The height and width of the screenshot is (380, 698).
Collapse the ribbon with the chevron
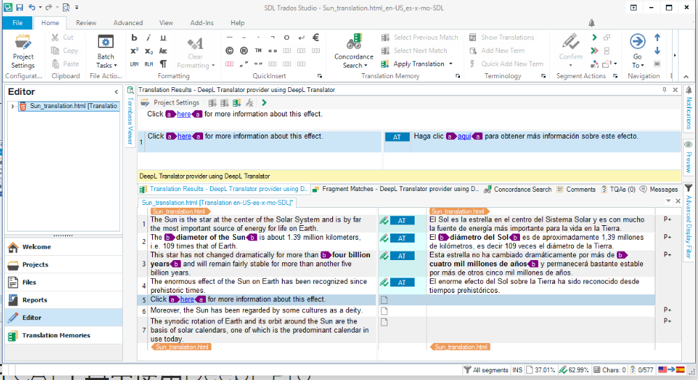coord(686,77)
